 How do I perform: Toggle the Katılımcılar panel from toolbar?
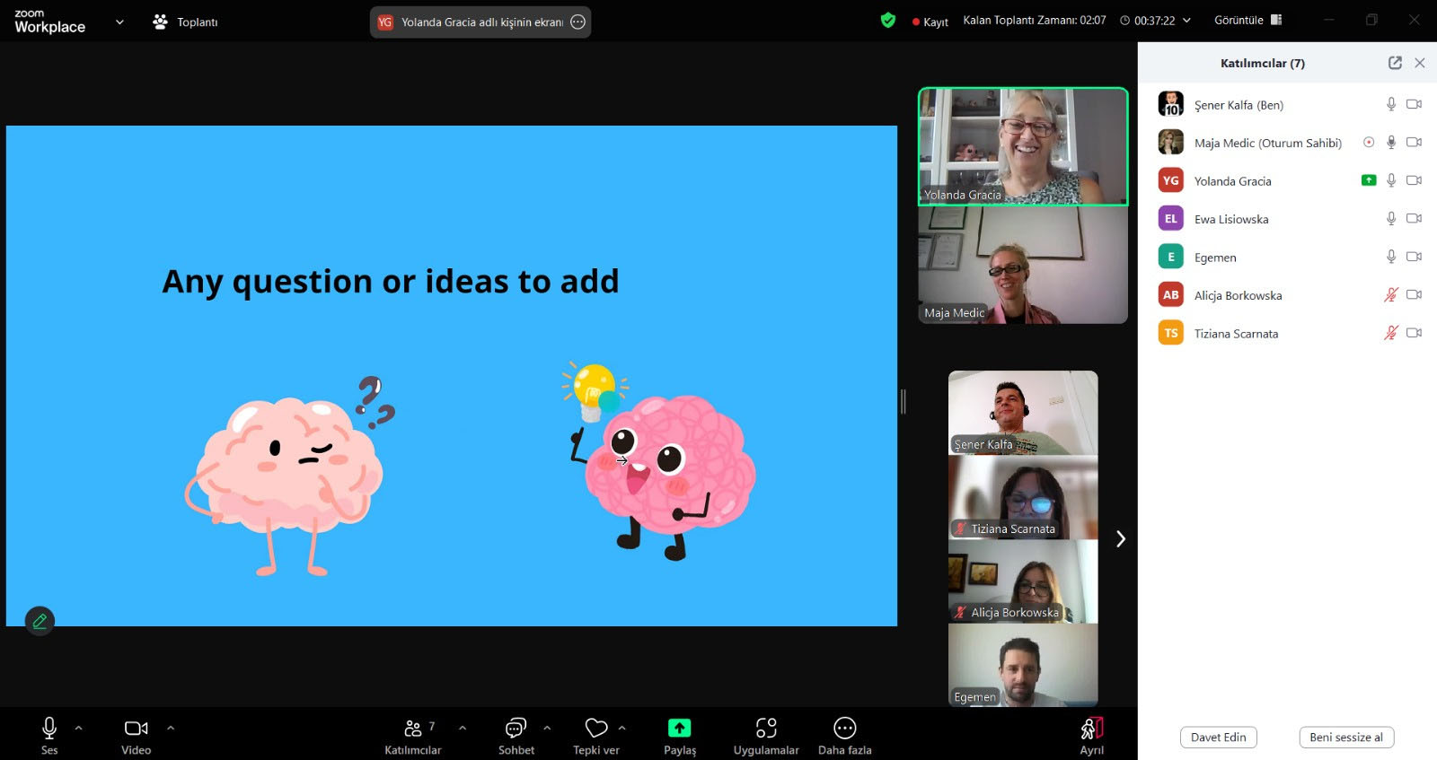pyautogui.click(x=413, y=728)
